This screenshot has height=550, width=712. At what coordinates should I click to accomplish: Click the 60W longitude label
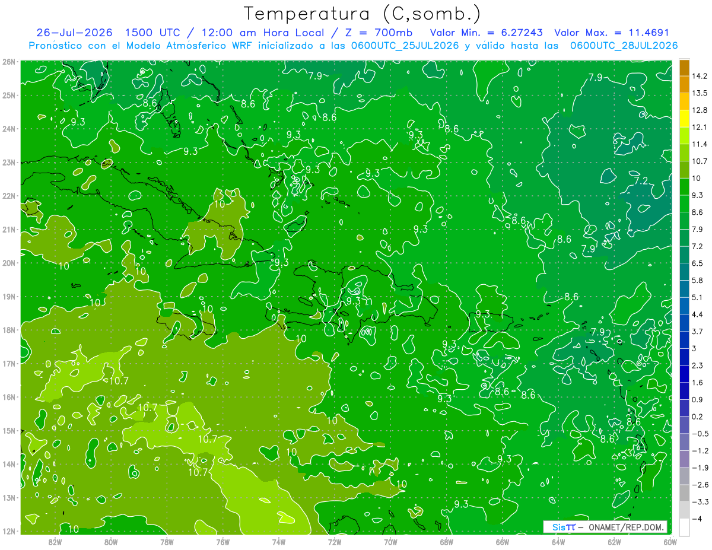click(670, 542)
